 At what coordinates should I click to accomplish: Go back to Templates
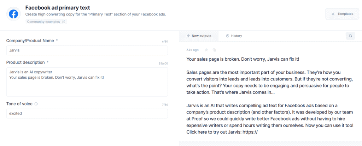(x=342, y=14)
